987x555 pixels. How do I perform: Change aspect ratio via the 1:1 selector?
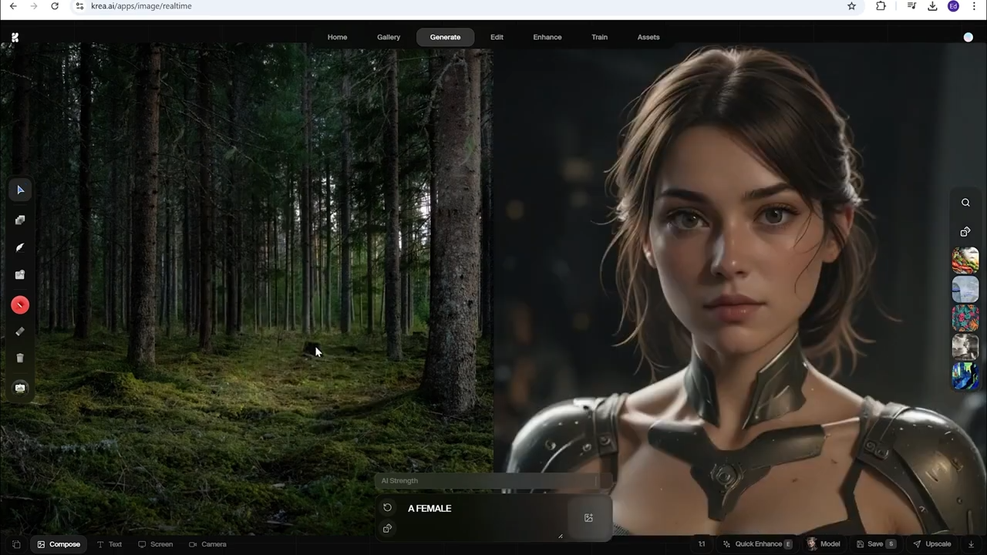702,543
